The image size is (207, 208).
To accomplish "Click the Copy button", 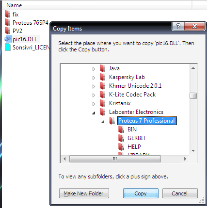I will [141, 193].
